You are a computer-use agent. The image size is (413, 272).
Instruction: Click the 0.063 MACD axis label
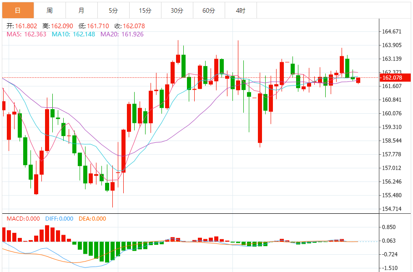point(389,241)
